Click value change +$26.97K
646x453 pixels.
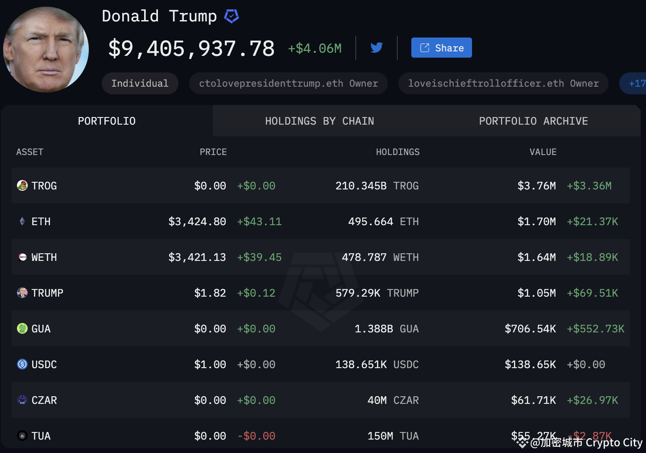click(592, 400)
